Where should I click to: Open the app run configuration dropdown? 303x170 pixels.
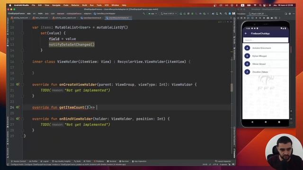click(152, 14)
